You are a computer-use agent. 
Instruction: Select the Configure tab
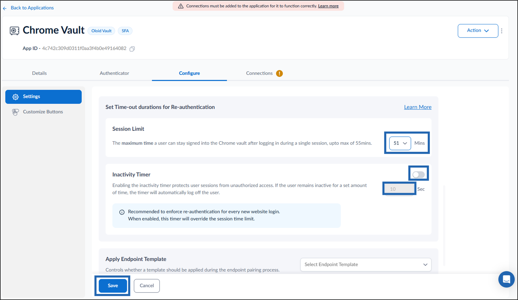click(189, 73)
